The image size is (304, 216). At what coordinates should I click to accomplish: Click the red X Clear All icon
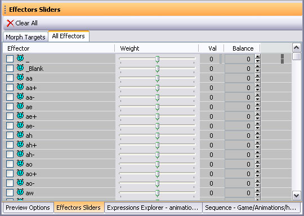pyautogui.click(x=10, y=23)
